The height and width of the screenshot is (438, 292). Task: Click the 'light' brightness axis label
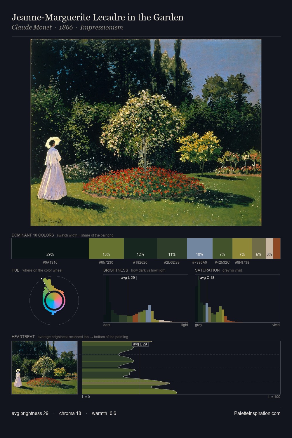pyautogui.click(x=185, y=325)
